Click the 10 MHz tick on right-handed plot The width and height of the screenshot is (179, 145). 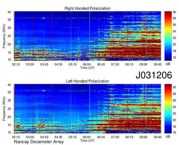9,60
